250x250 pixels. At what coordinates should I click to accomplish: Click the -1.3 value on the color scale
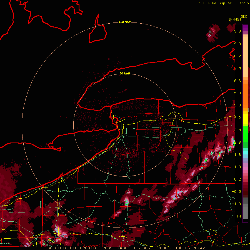(x=236, y=204)
